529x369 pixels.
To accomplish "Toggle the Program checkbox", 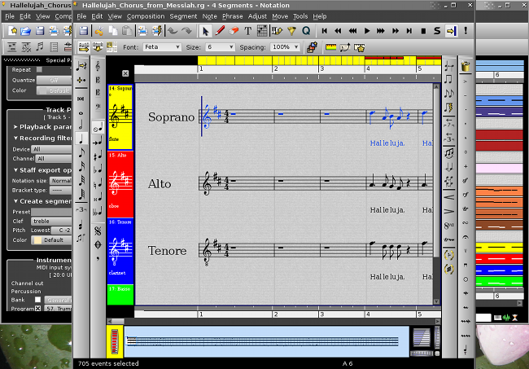I will 37,309.
